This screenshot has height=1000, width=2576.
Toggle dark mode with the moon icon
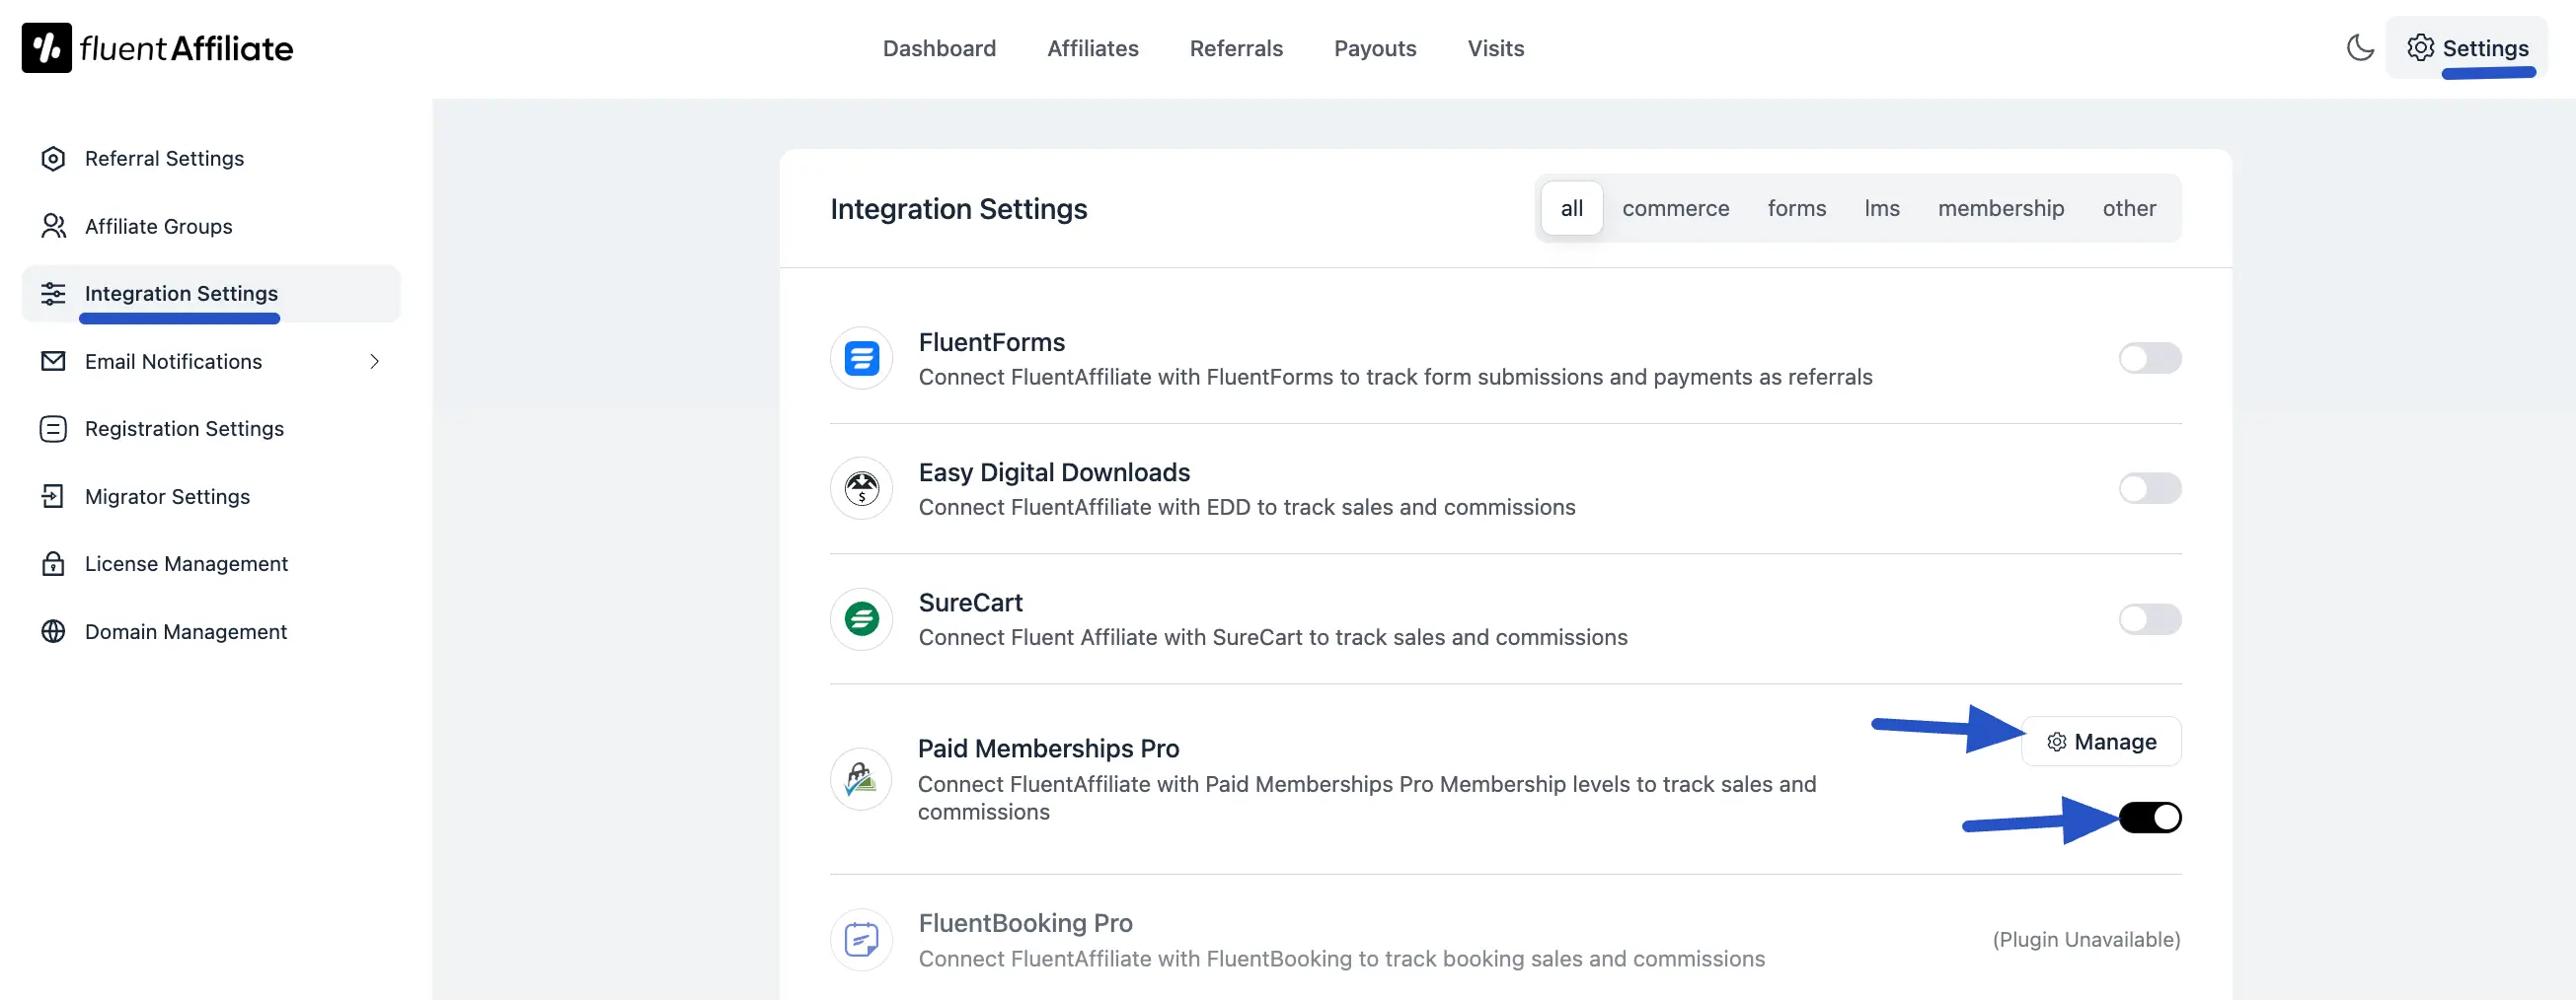pos(2360,47)
